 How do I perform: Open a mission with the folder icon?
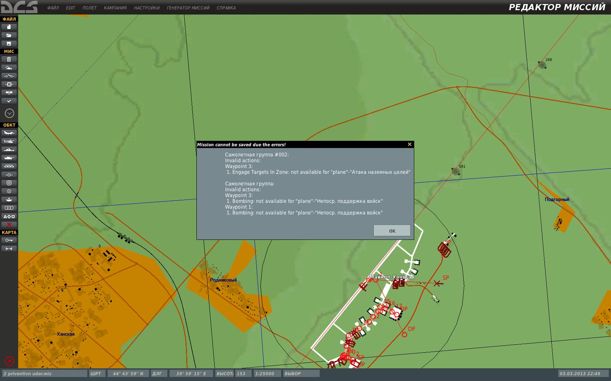9,35
